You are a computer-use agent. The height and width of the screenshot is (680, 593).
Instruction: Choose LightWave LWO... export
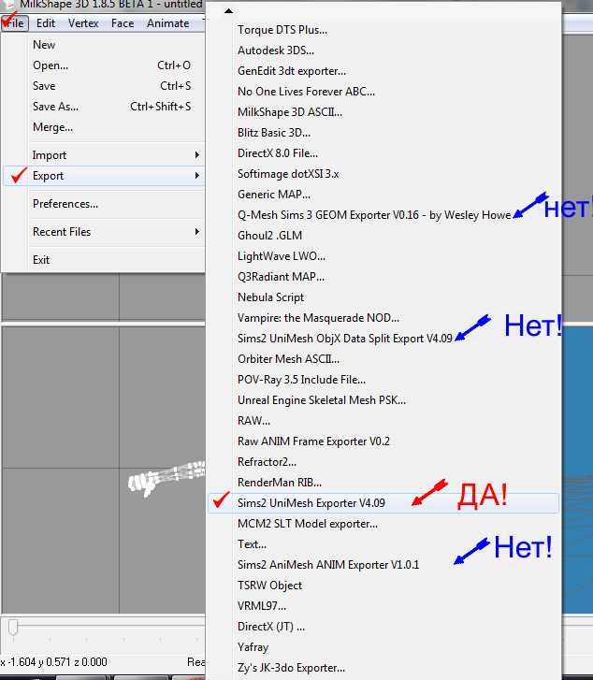tap(383, 256)
